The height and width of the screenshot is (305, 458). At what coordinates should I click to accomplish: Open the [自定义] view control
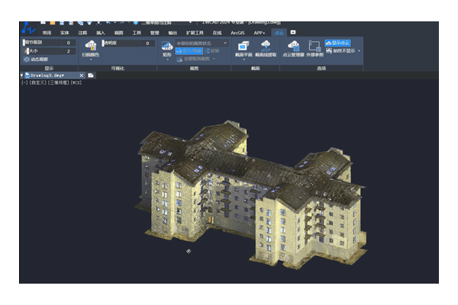[x=38, y=82]
